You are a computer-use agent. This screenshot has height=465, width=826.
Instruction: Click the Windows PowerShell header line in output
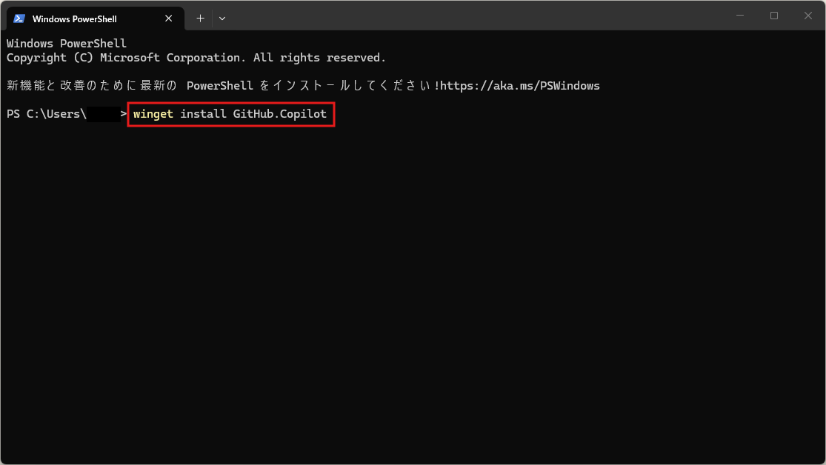coord(67,44)
